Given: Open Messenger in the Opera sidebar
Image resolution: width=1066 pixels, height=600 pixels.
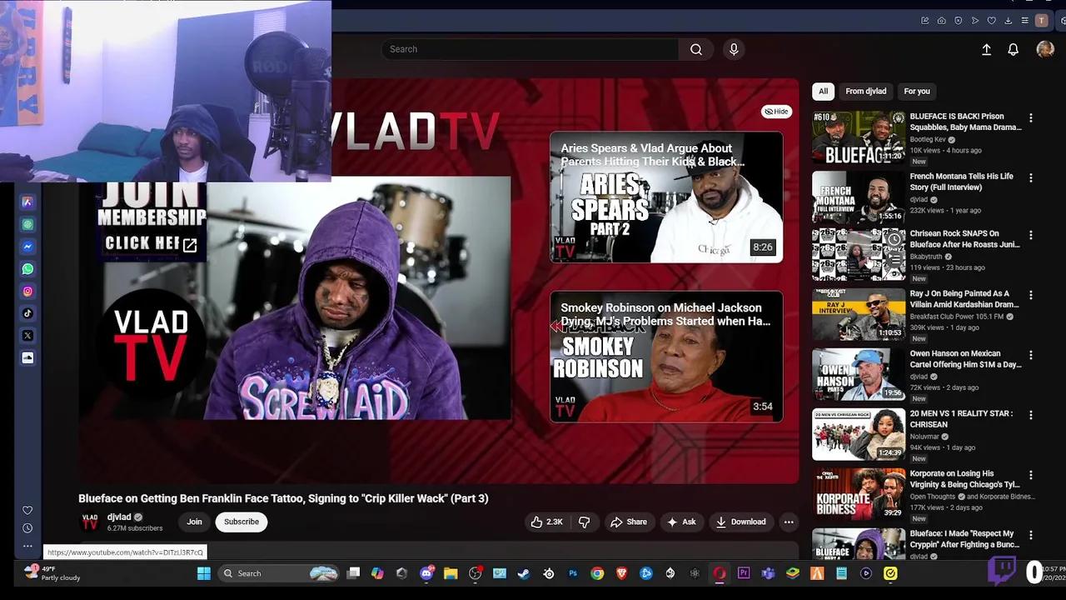Looking at the screenshot, I should 27,247.
